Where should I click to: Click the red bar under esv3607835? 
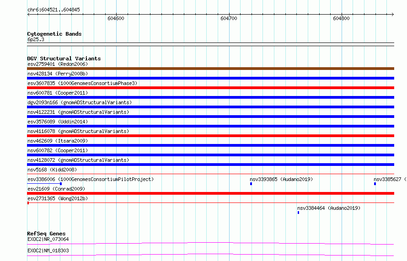[210, 88]
